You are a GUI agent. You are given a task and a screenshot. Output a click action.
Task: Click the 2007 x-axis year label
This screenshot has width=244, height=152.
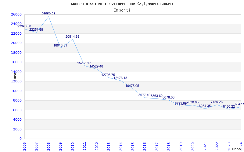(x=36, y=147)
